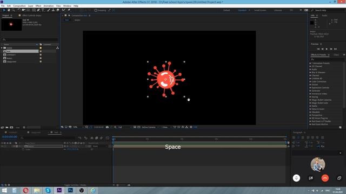Select the Selection arrow tool
This screenshot has height=194, width=346.
pyautogui.click(x=4, y=10)
